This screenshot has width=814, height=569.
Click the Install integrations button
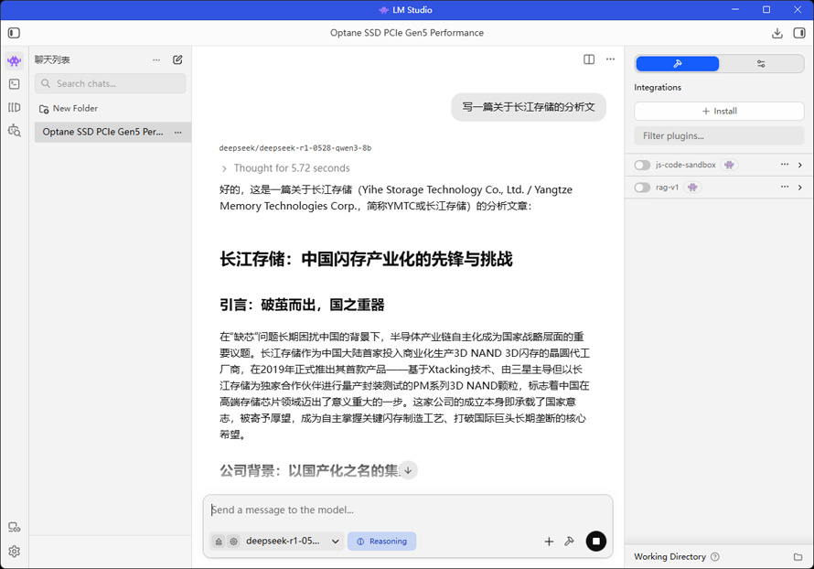pos(719,111)
